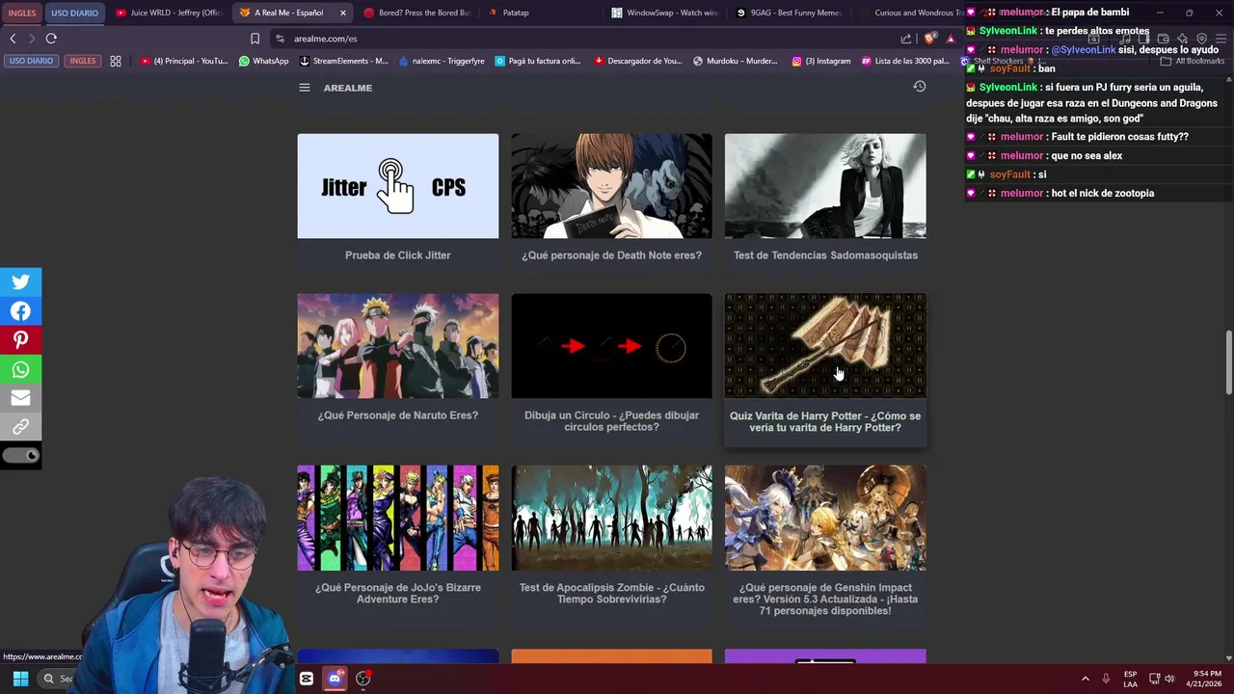Open CapCut from the taskbar
1234x694 pixels.
coord(307,679)
